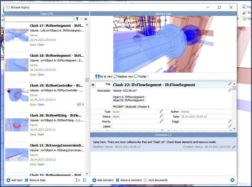Clear the topic search with X icon
Image resolution: width=252 pixels, height=187 pixels.
pyautogui.click(x=86, y=19)
